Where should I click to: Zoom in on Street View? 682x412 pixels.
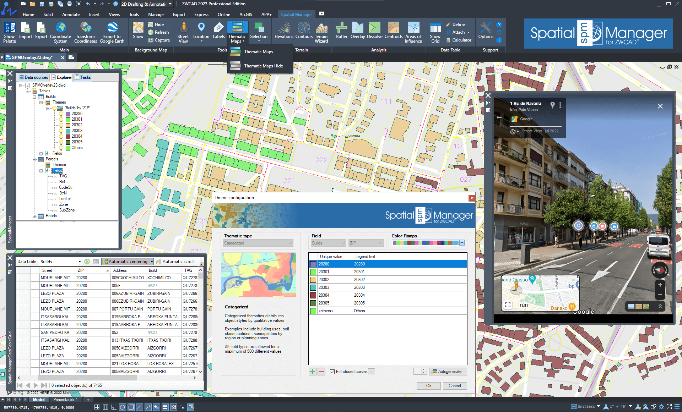(x=660, y=285)
